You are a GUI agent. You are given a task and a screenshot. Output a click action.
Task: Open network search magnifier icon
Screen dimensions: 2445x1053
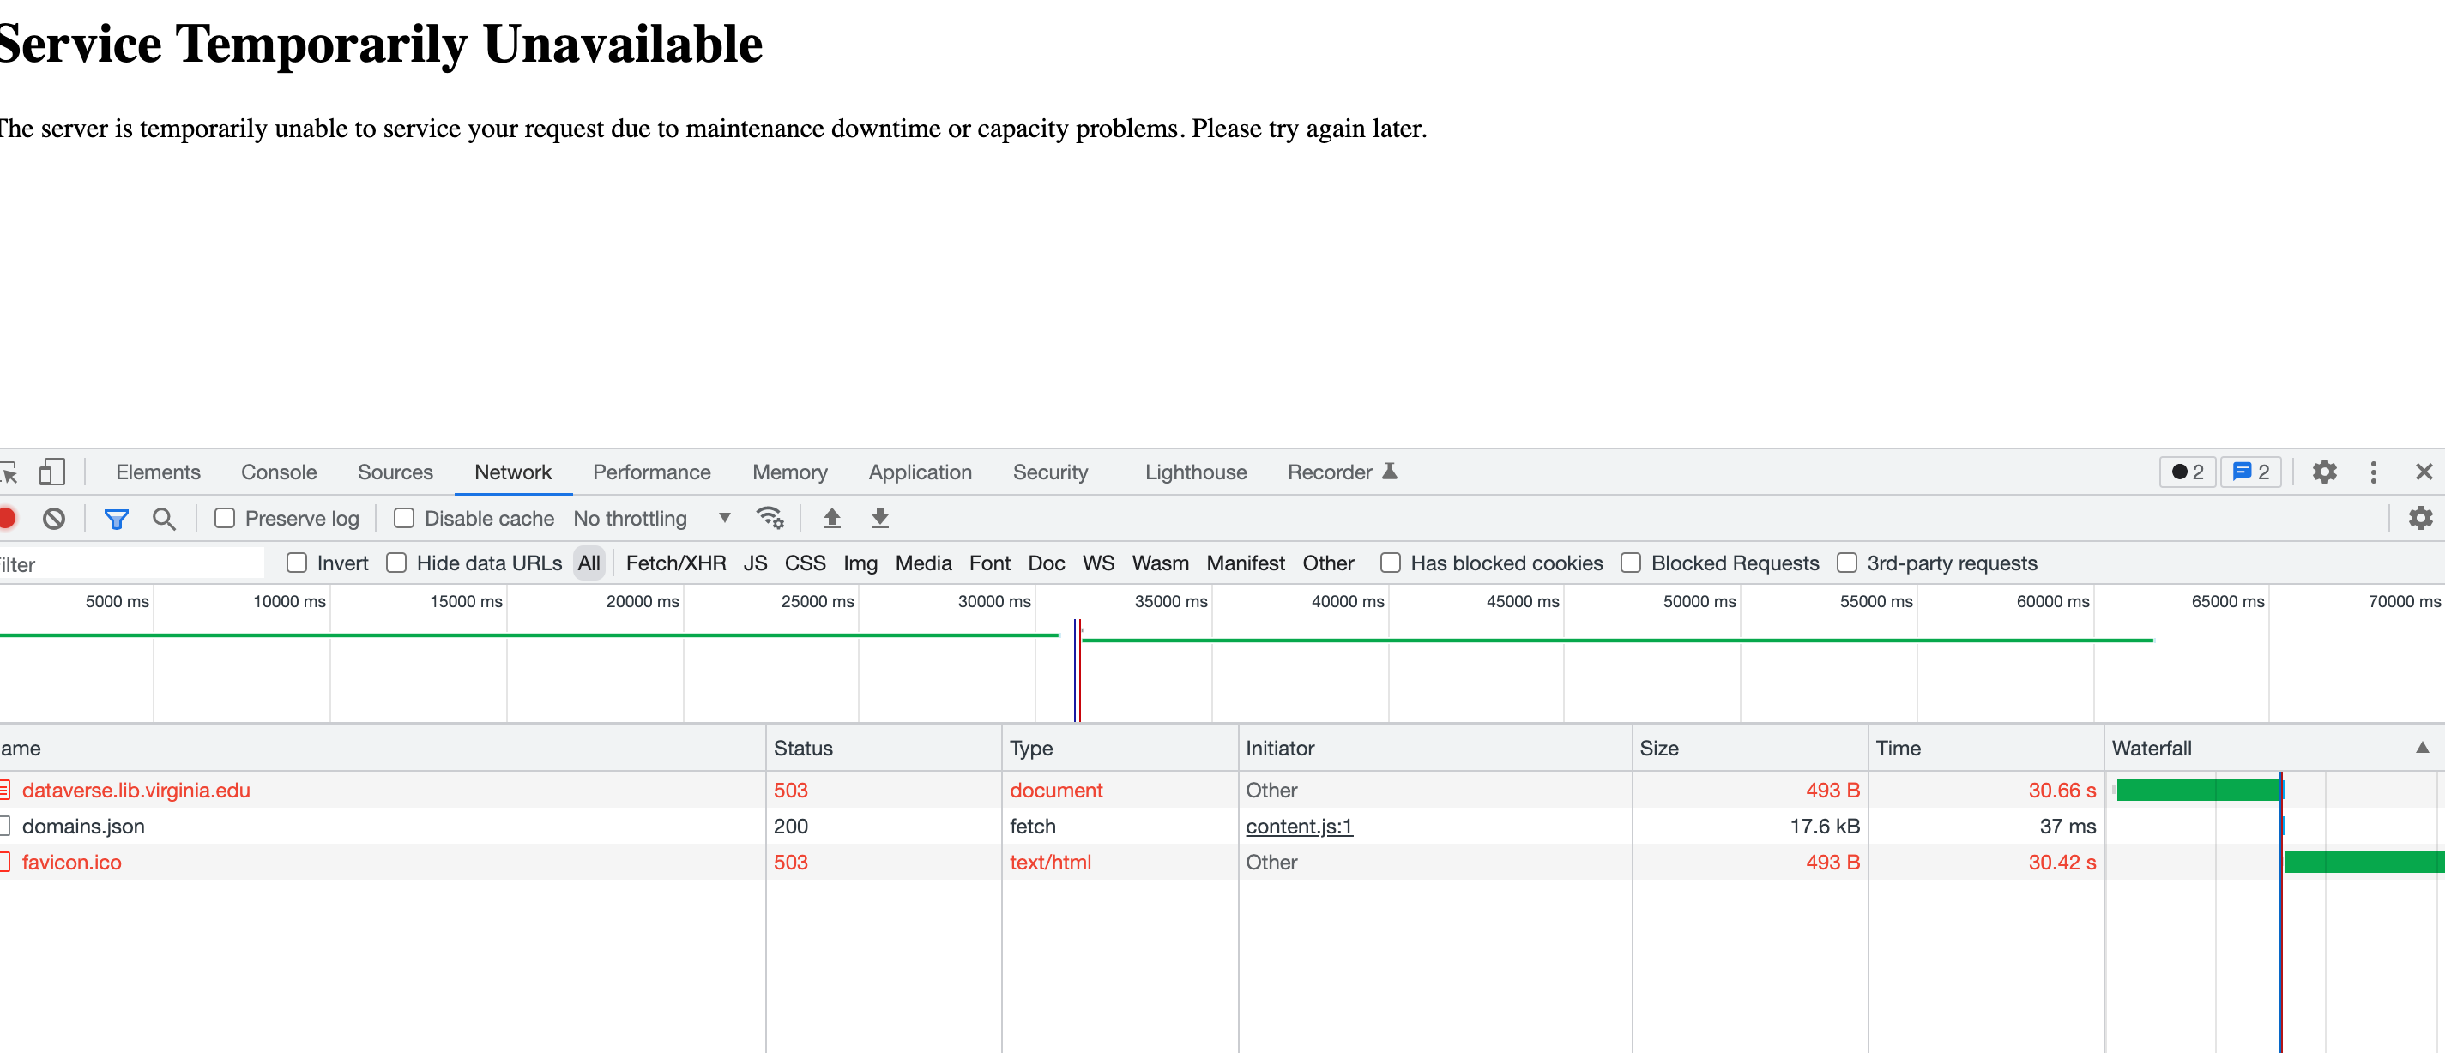tap(164, 518)
